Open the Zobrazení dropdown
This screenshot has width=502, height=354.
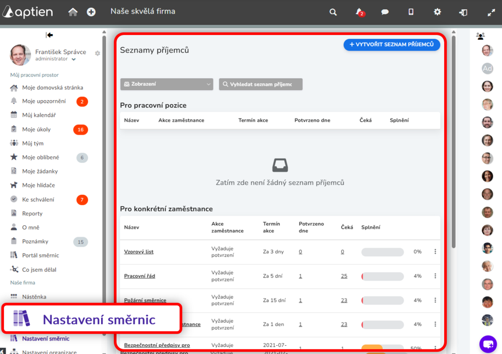(166, 84)
